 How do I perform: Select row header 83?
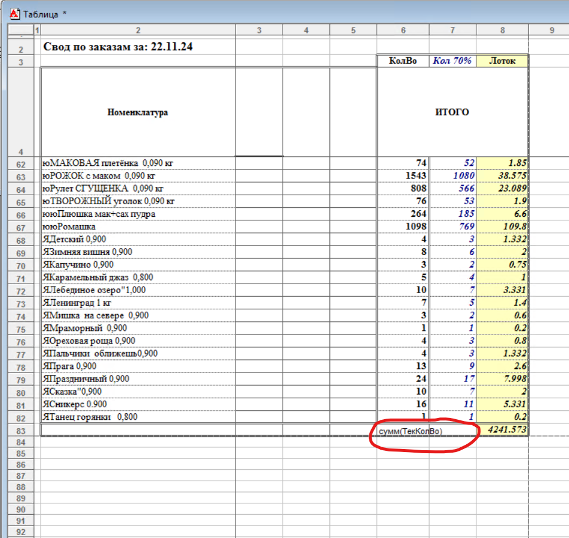point(21,431)
